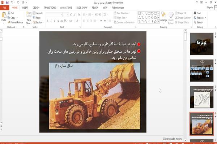Select slide 3 thumbnail with sketch
217x144 pixels.
pyautogui.click(x=202, y=97)
